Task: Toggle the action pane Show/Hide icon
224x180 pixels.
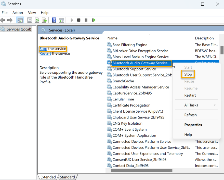Action: (x=61, y=20)
